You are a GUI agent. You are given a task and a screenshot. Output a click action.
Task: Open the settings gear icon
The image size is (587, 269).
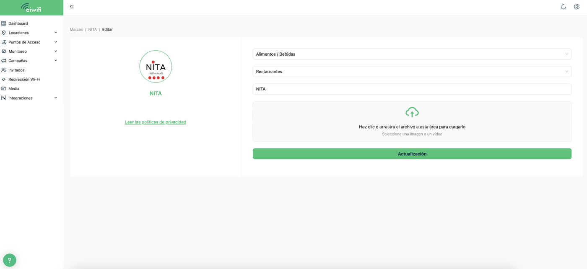click(x=577, y=7)
